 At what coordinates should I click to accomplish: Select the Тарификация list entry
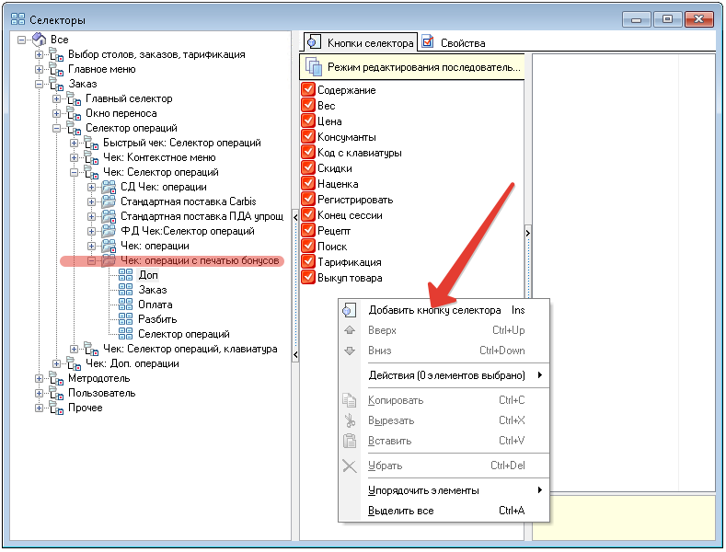point(349,262)
